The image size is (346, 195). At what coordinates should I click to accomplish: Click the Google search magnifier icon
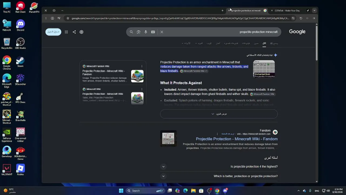pyautogui.click(x=131, y=32)
